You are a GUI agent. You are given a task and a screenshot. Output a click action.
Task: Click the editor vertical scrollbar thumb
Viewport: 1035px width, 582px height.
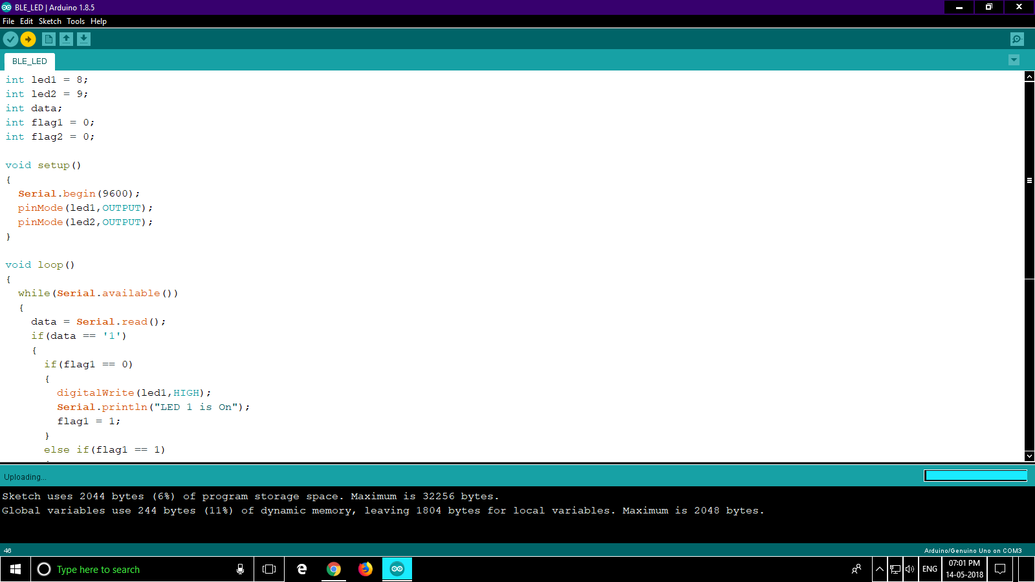[1029, 180]
